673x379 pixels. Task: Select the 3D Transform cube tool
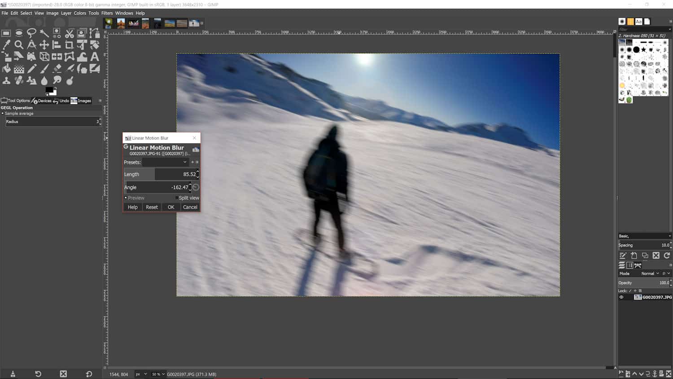coord(44,57)
